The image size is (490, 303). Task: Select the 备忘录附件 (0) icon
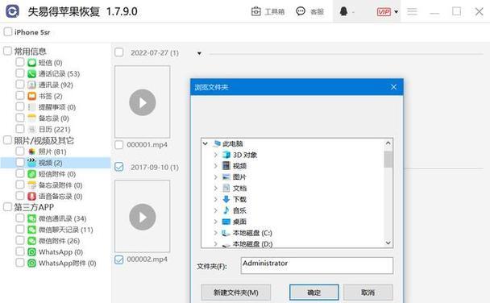coord(32,185)
